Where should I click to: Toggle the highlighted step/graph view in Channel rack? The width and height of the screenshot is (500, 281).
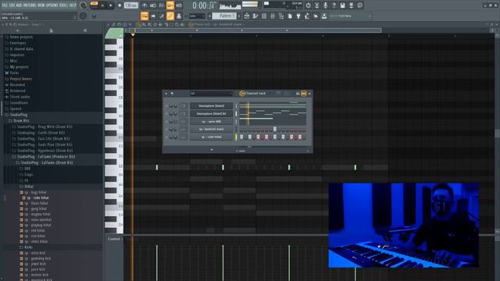tap(304, 94)
